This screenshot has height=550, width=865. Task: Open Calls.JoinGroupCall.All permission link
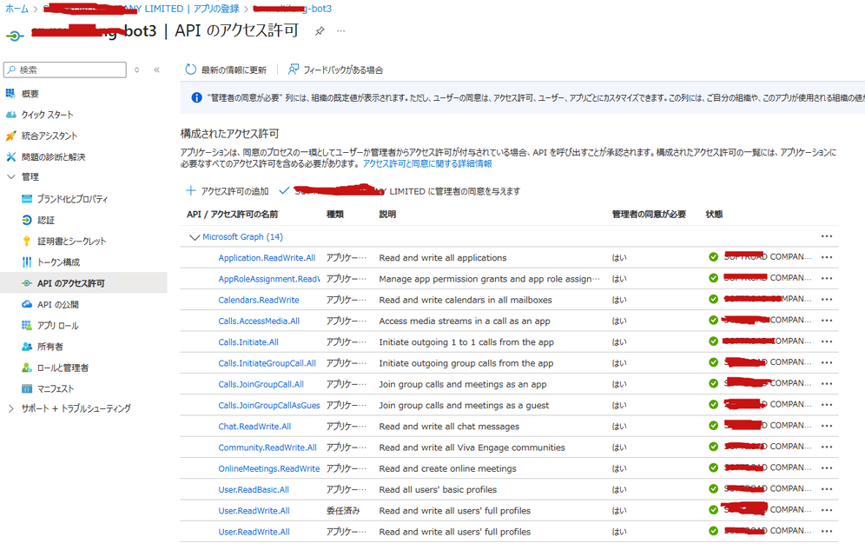(261, 384)
